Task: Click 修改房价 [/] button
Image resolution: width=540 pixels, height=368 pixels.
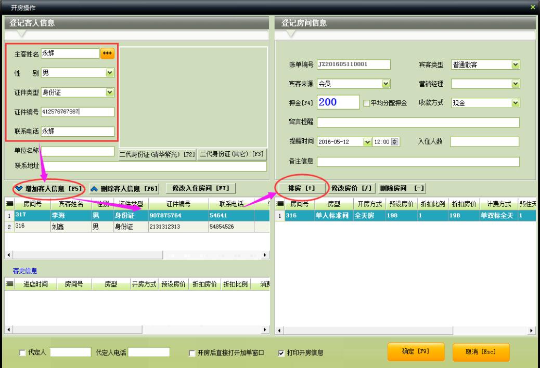Action: (352, 188)
